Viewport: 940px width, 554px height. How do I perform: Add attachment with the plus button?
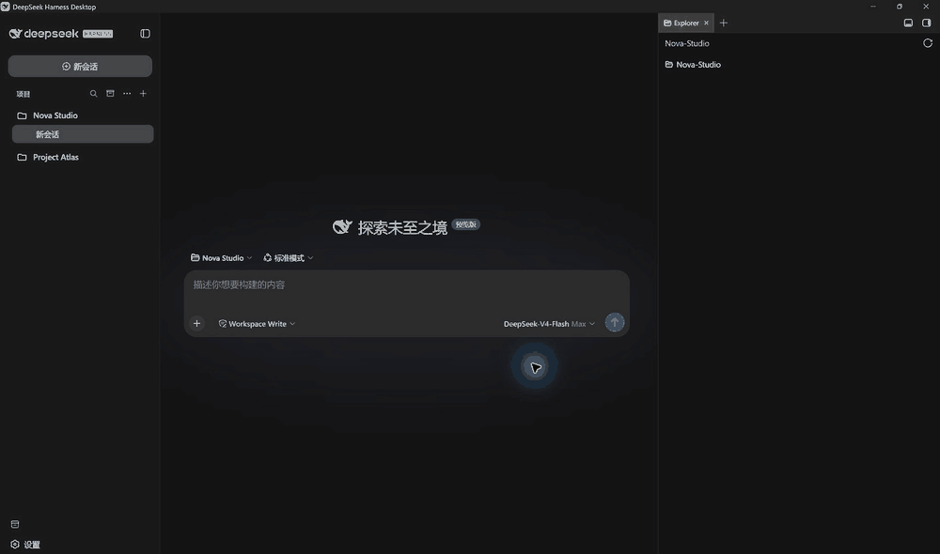click(196, 323)
